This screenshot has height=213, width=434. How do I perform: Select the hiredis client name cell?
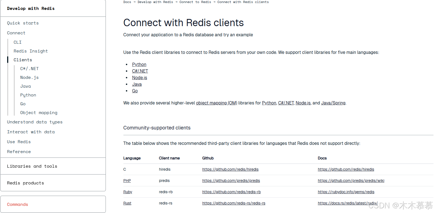(165, 169)
